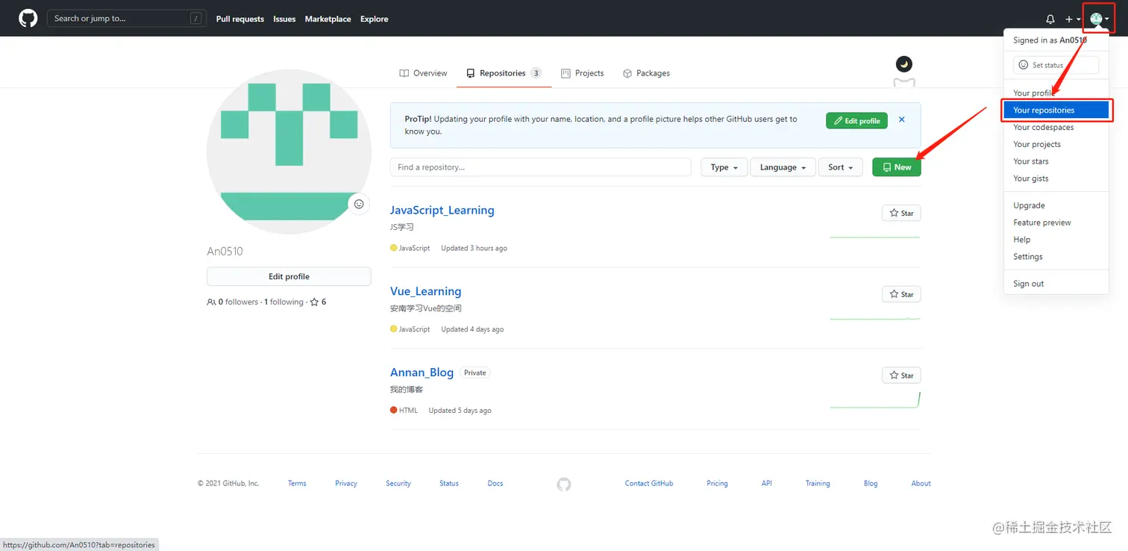Open Pricing footer link
1128x551 pixels.
tap(717, 484)
